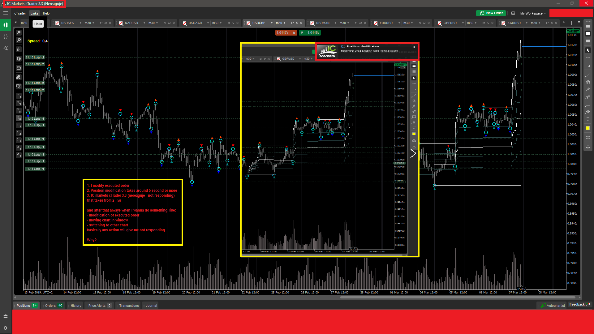Select the pointer cursor tool
Image resolution: width=594 pixels, height=334 pixels.
(x=588, y=50)
